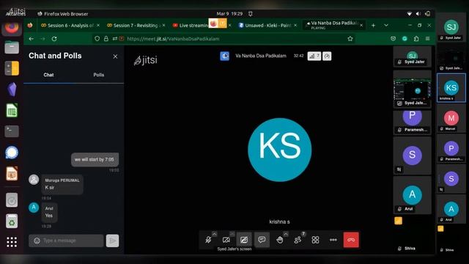Turn on the camera in Jitsi toolbar

point(226,240)
